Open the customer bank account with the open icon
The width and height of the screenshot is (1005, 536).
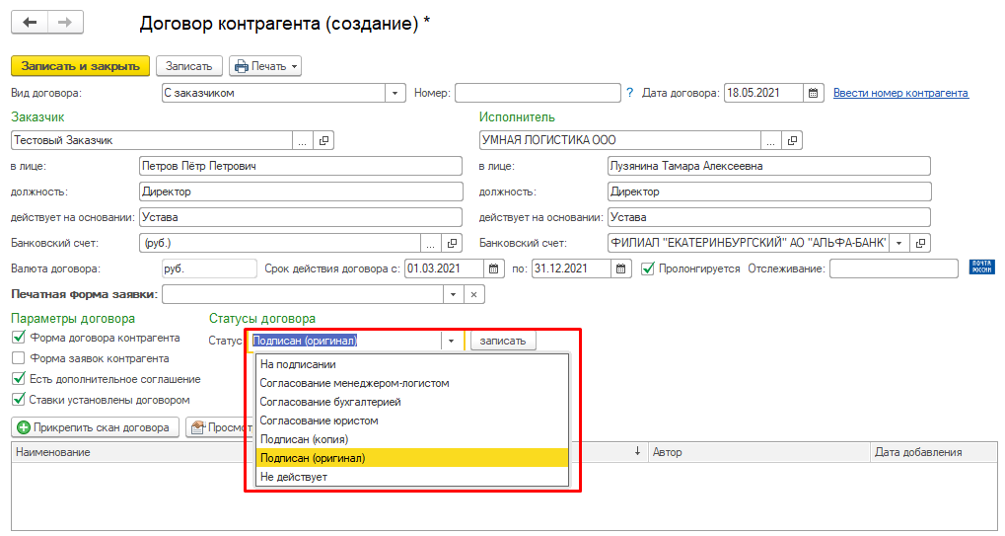[452, 243]
